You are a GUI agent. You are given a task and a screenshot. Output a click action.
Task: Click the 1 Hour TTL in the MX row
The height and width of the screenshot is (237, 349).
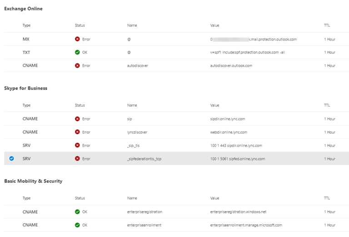(x=329, y=39)
